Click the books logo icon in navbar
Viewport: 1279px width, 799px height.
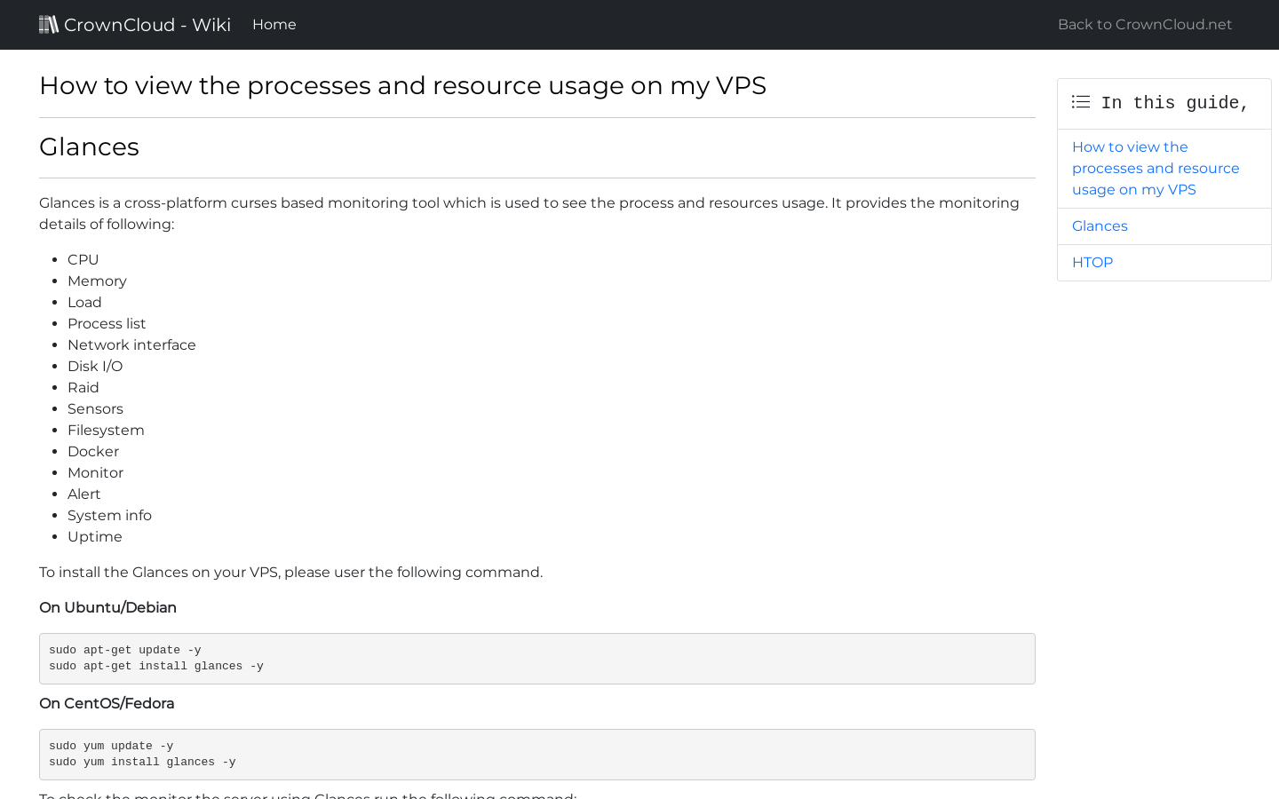tap(49, 24)
